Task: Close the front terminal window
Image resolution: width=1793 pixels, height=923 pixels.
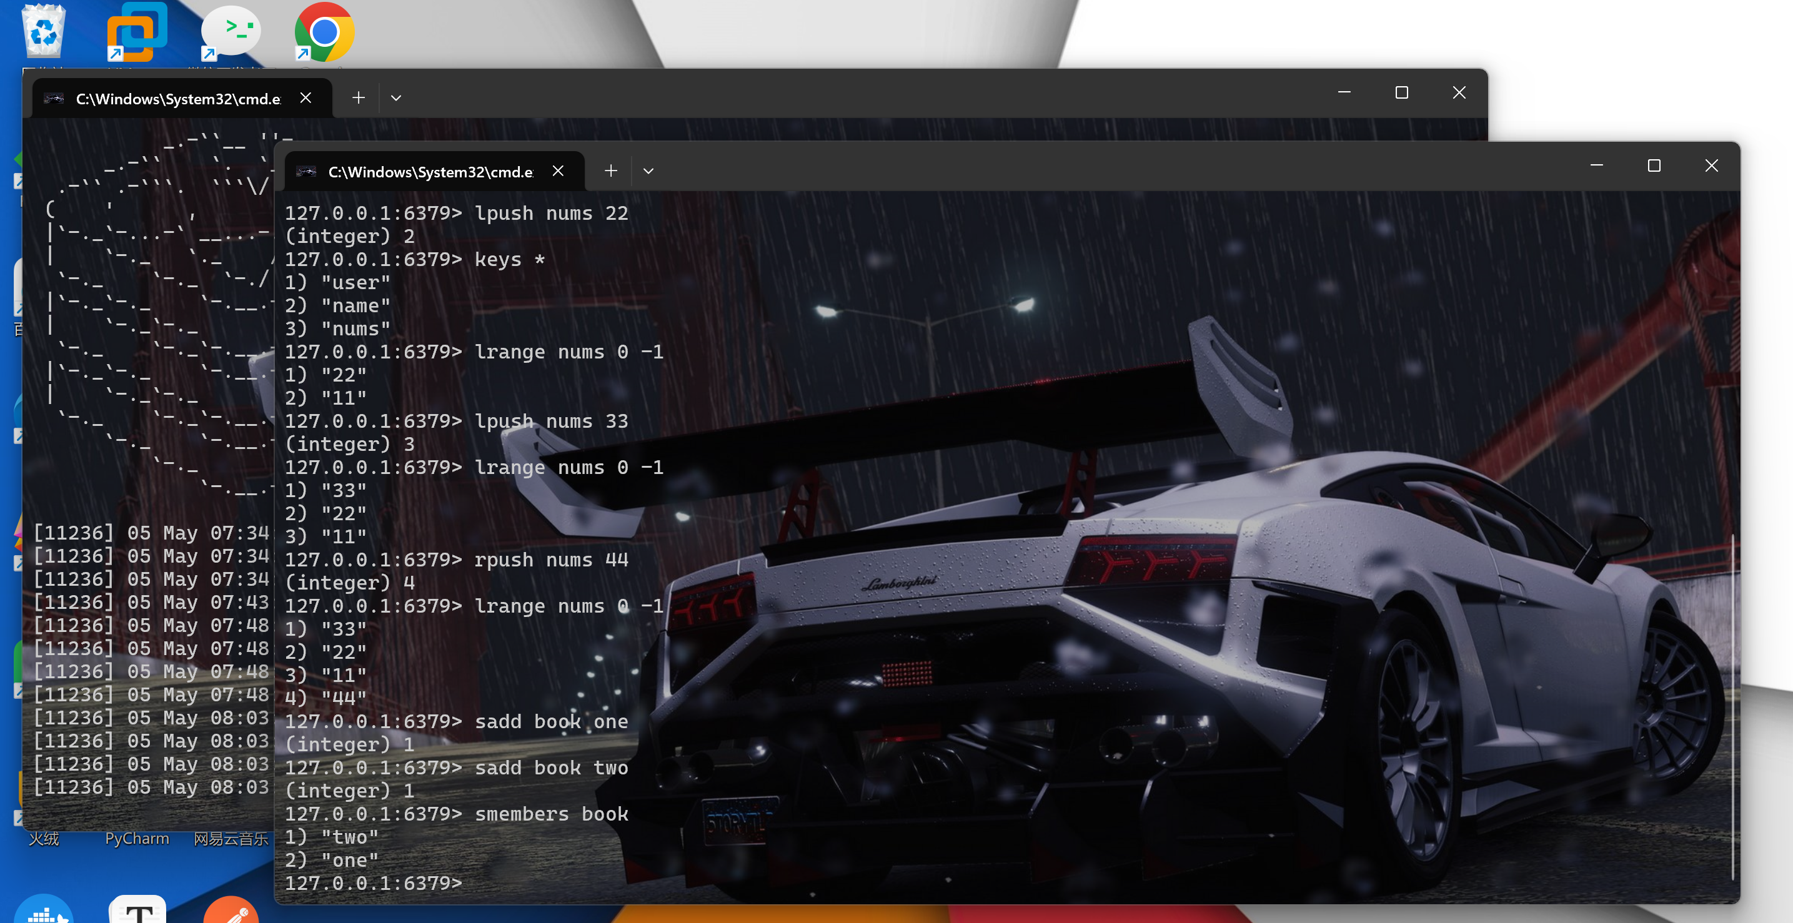Action: coord(1711,165)
